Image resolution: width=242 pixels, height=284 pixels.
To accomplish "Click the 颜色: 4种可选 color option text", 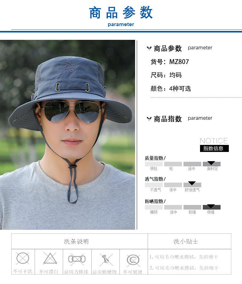I will pos(171,89).
